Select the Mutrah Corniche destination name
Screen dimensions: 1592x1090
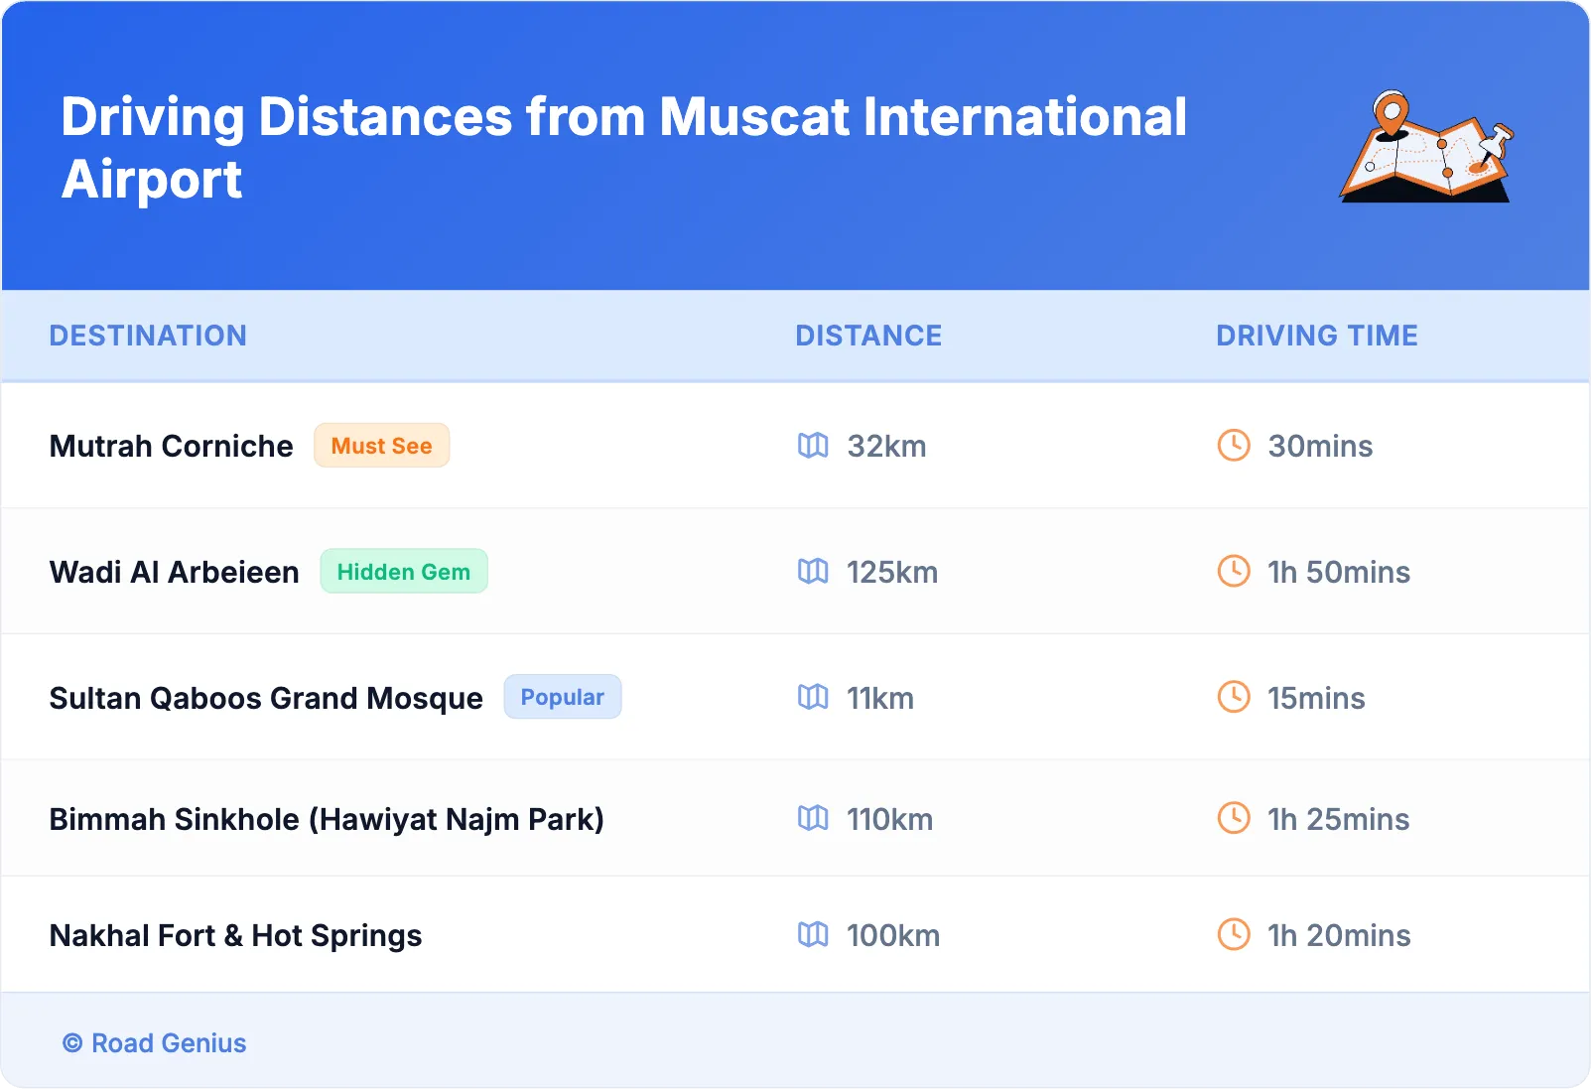(172, 447)
